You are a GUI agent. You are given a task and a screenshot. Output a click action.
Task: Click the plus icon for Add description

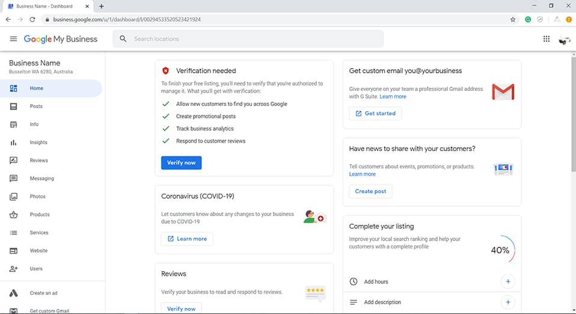click(507, 302)
